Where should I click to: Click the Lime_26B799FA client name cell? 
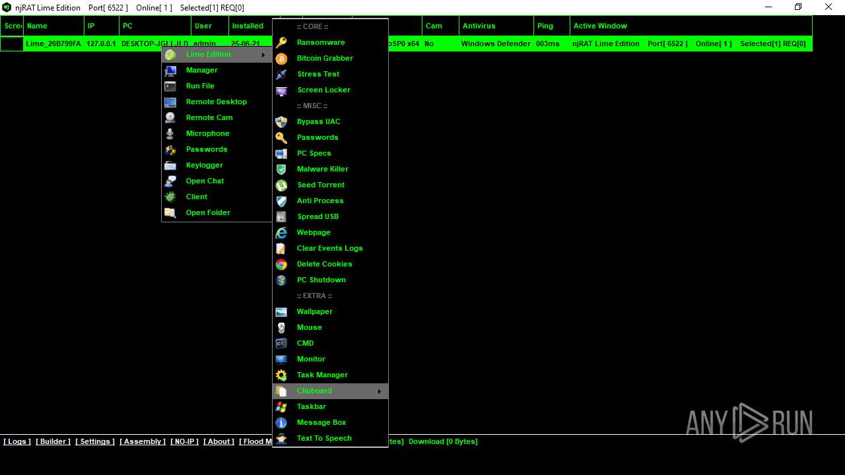(x=53, y=44)
